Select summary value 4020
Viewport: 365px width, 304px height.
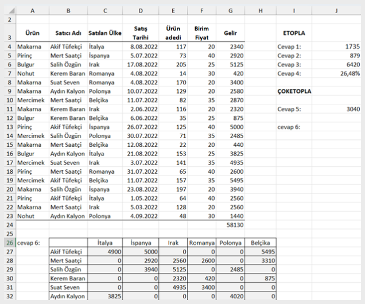230,296
